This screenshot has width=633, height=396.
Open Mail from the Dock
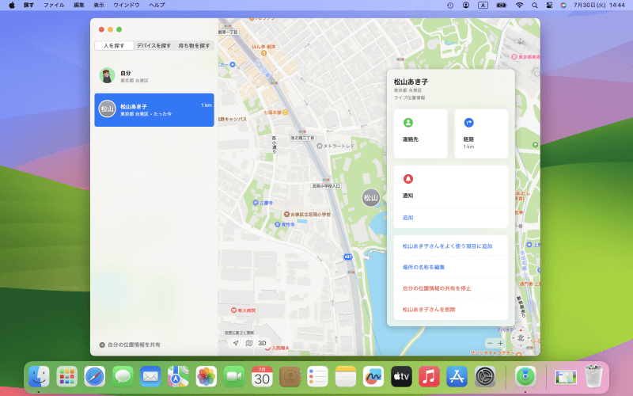point(150,377)
